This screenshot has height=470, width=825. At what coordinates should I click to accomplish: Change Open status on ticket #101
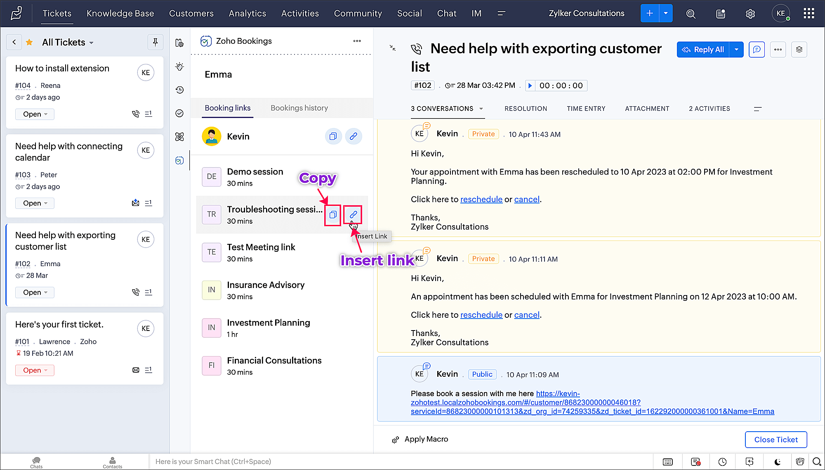35,370
